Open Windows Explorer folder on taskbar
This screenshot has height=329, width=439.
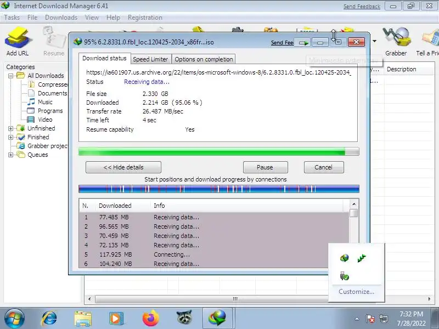point(83,319)
